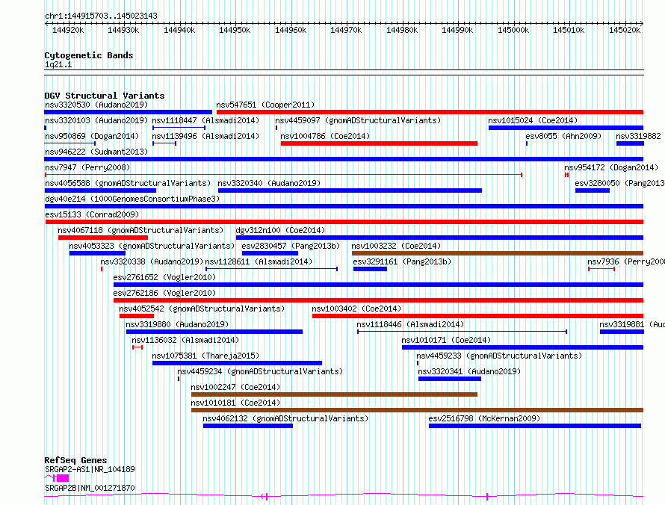Open nsv1075381 (Thareja2015) label

tap(205, 356)
